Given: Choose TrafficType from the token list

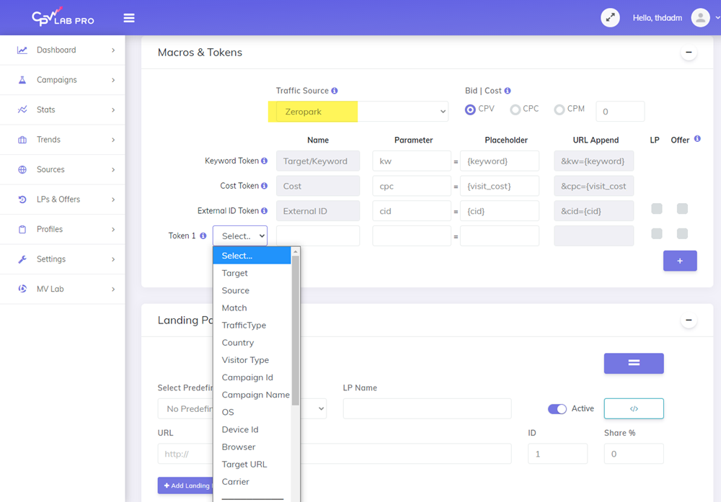Looking at the screenshot, I should click(x=252, y=325).
